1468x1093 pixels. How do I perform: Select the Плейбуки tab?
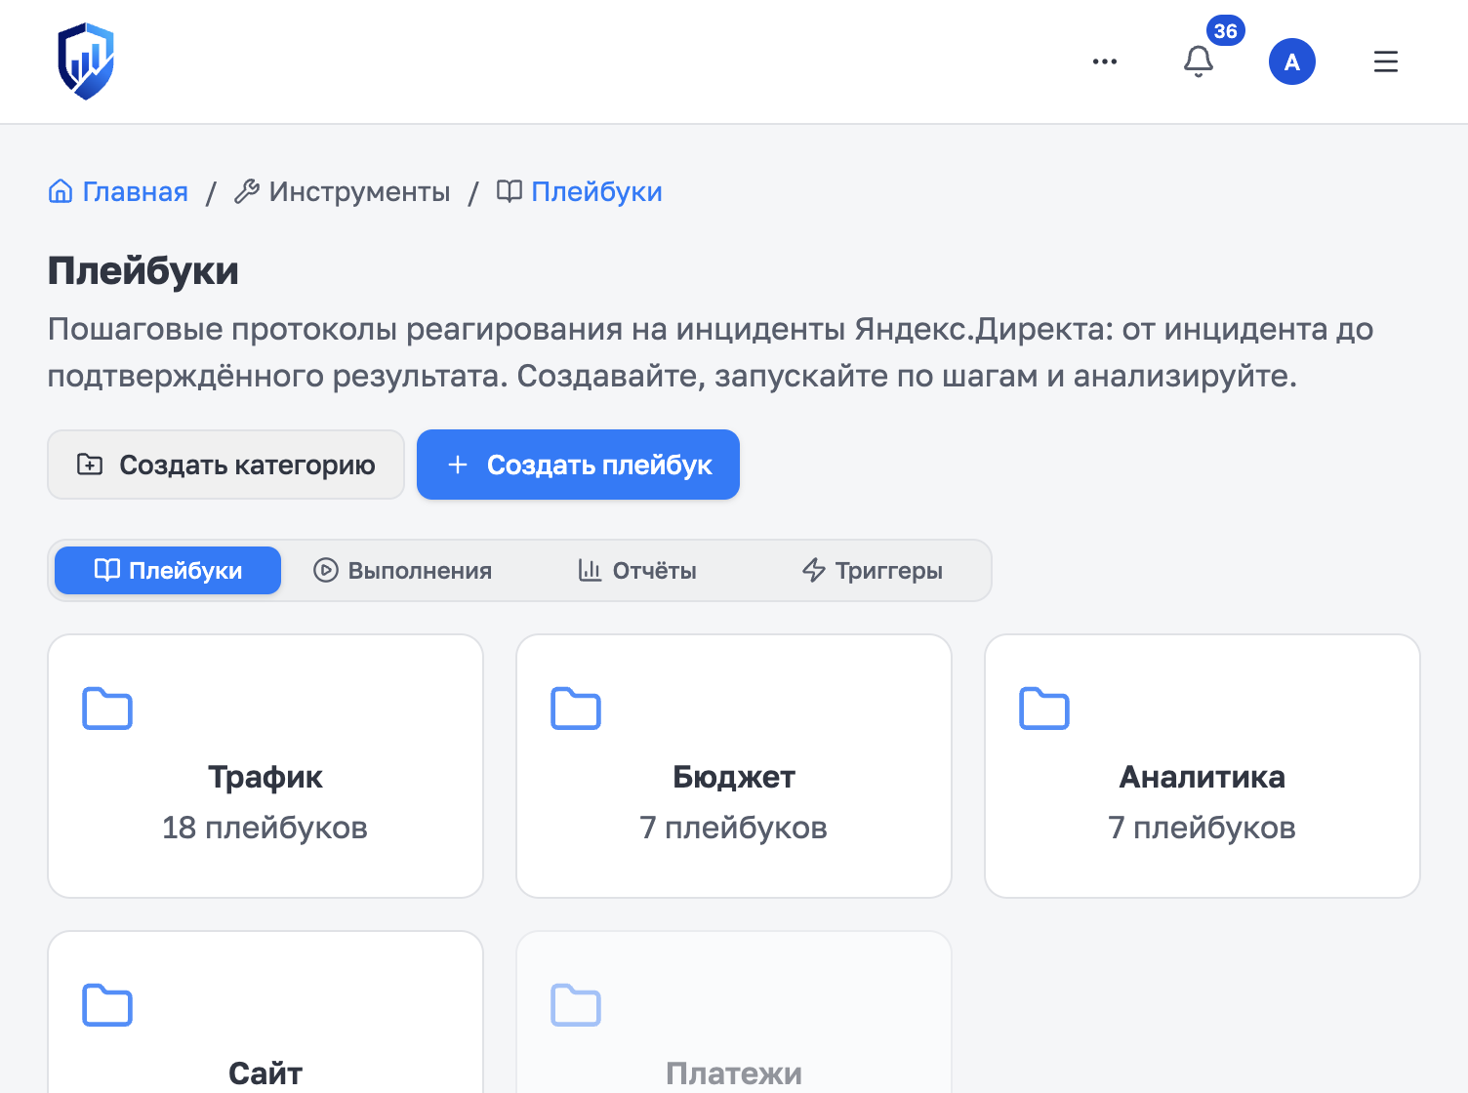[x=168, y=570]
